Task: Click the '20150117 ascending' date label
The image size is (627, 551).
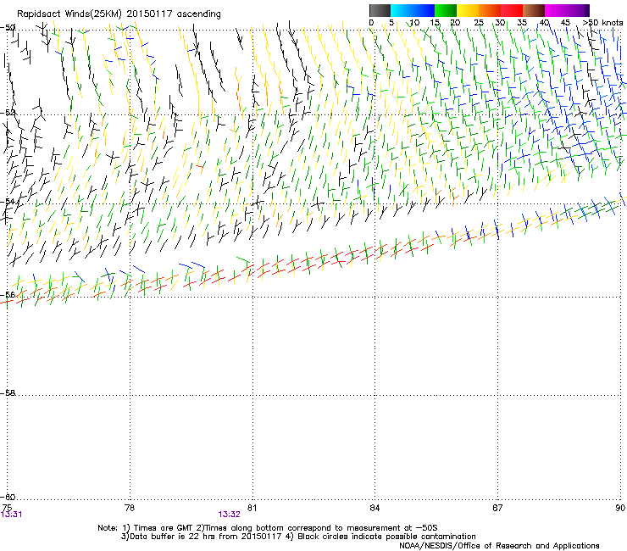Action: click(174, 14)
